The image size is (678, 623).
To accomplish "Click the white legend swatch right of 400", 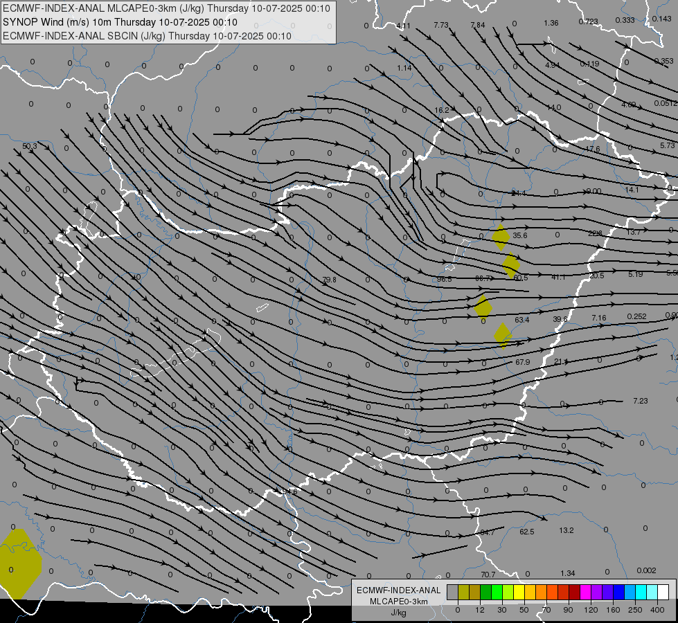I will pos(663,592).
